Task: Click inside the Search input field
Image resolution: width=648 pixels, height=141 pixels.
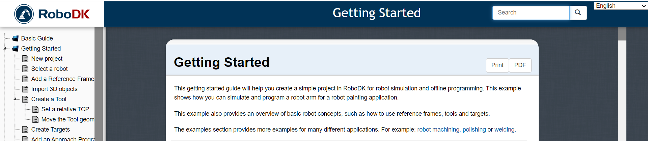Action: pos(531,13)
